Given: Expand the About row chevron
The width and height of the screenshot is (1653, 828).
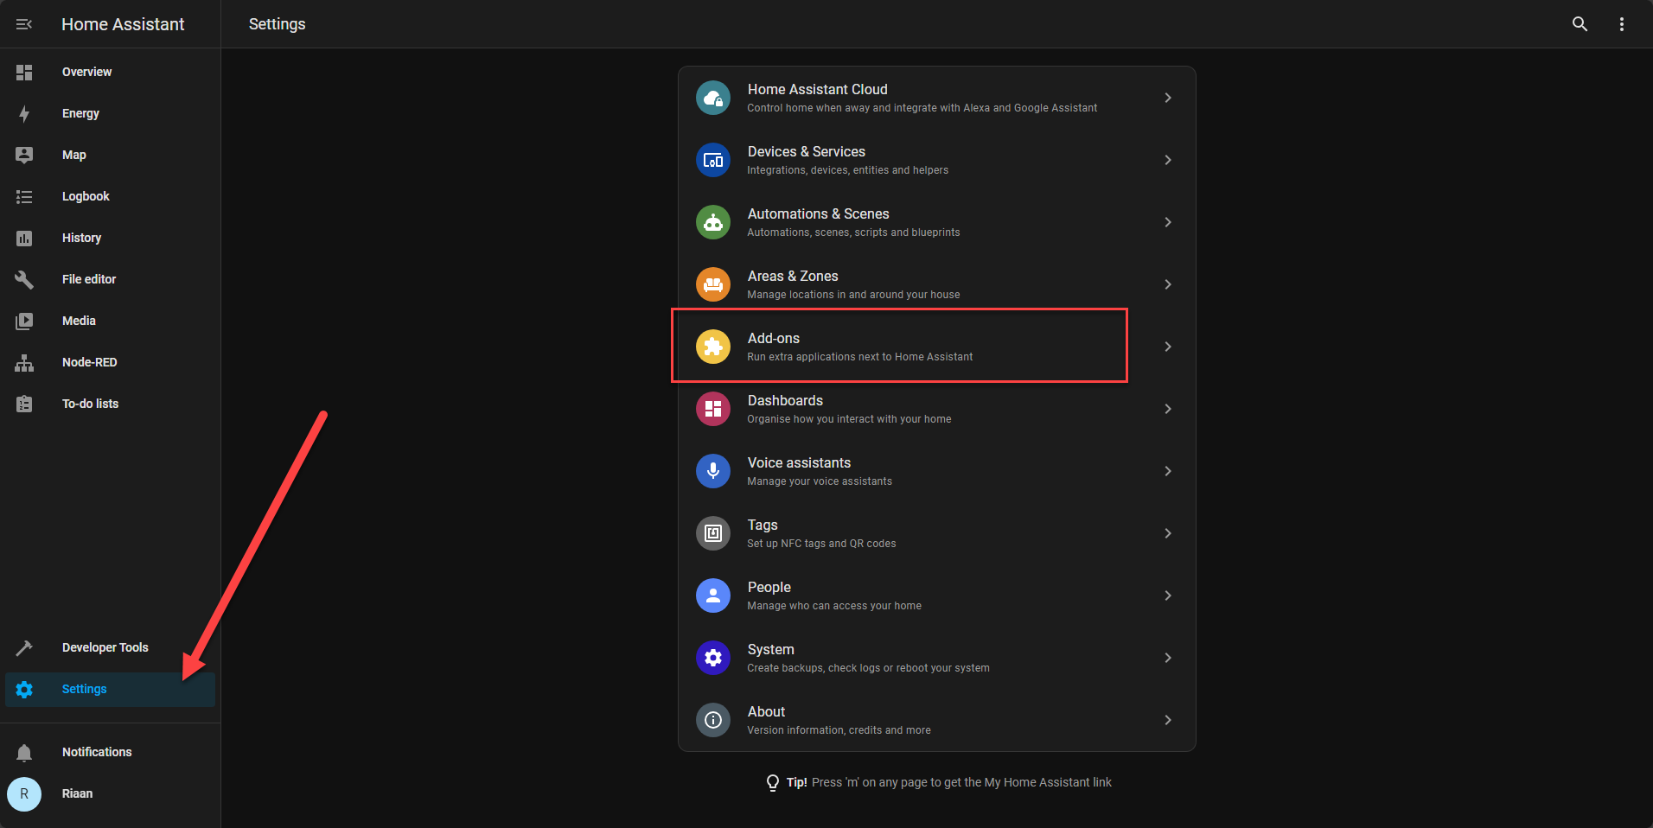Looking at the screenshot, I should click(1168, 720).
